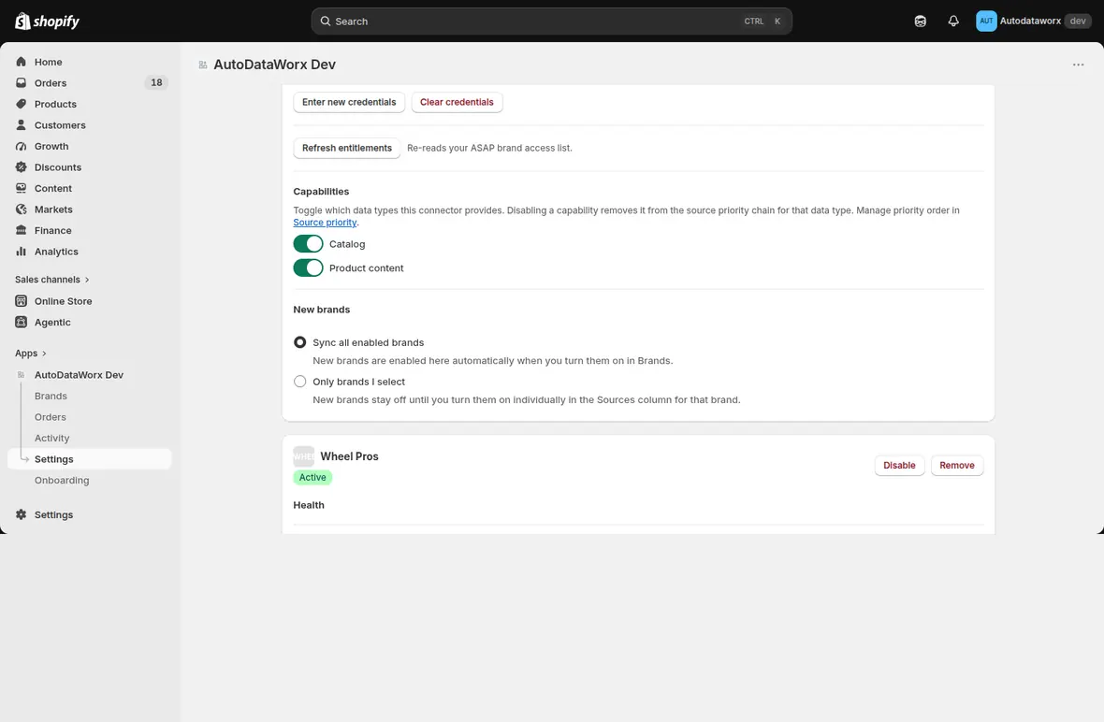Click the Shopify logo

(47, 22)
